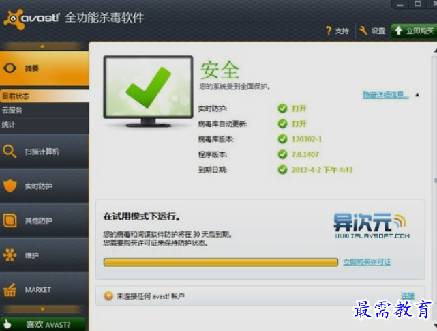
Task: Open 实时防护 sidebar section
Action: click(x=44, y=186)
